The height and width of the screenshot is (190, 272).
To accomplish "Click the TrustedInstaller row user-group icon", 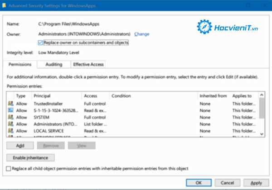I will tap(10, 104).
